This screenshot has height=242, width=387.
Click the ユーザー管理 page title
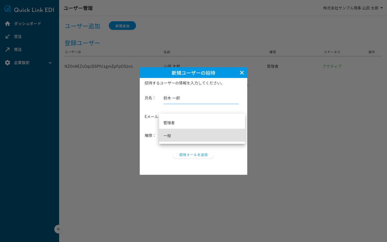click(x=78, y=8)
